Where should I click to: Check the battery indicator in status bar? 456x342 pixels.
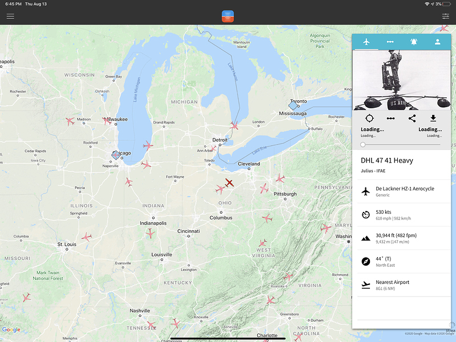point(447,4)
